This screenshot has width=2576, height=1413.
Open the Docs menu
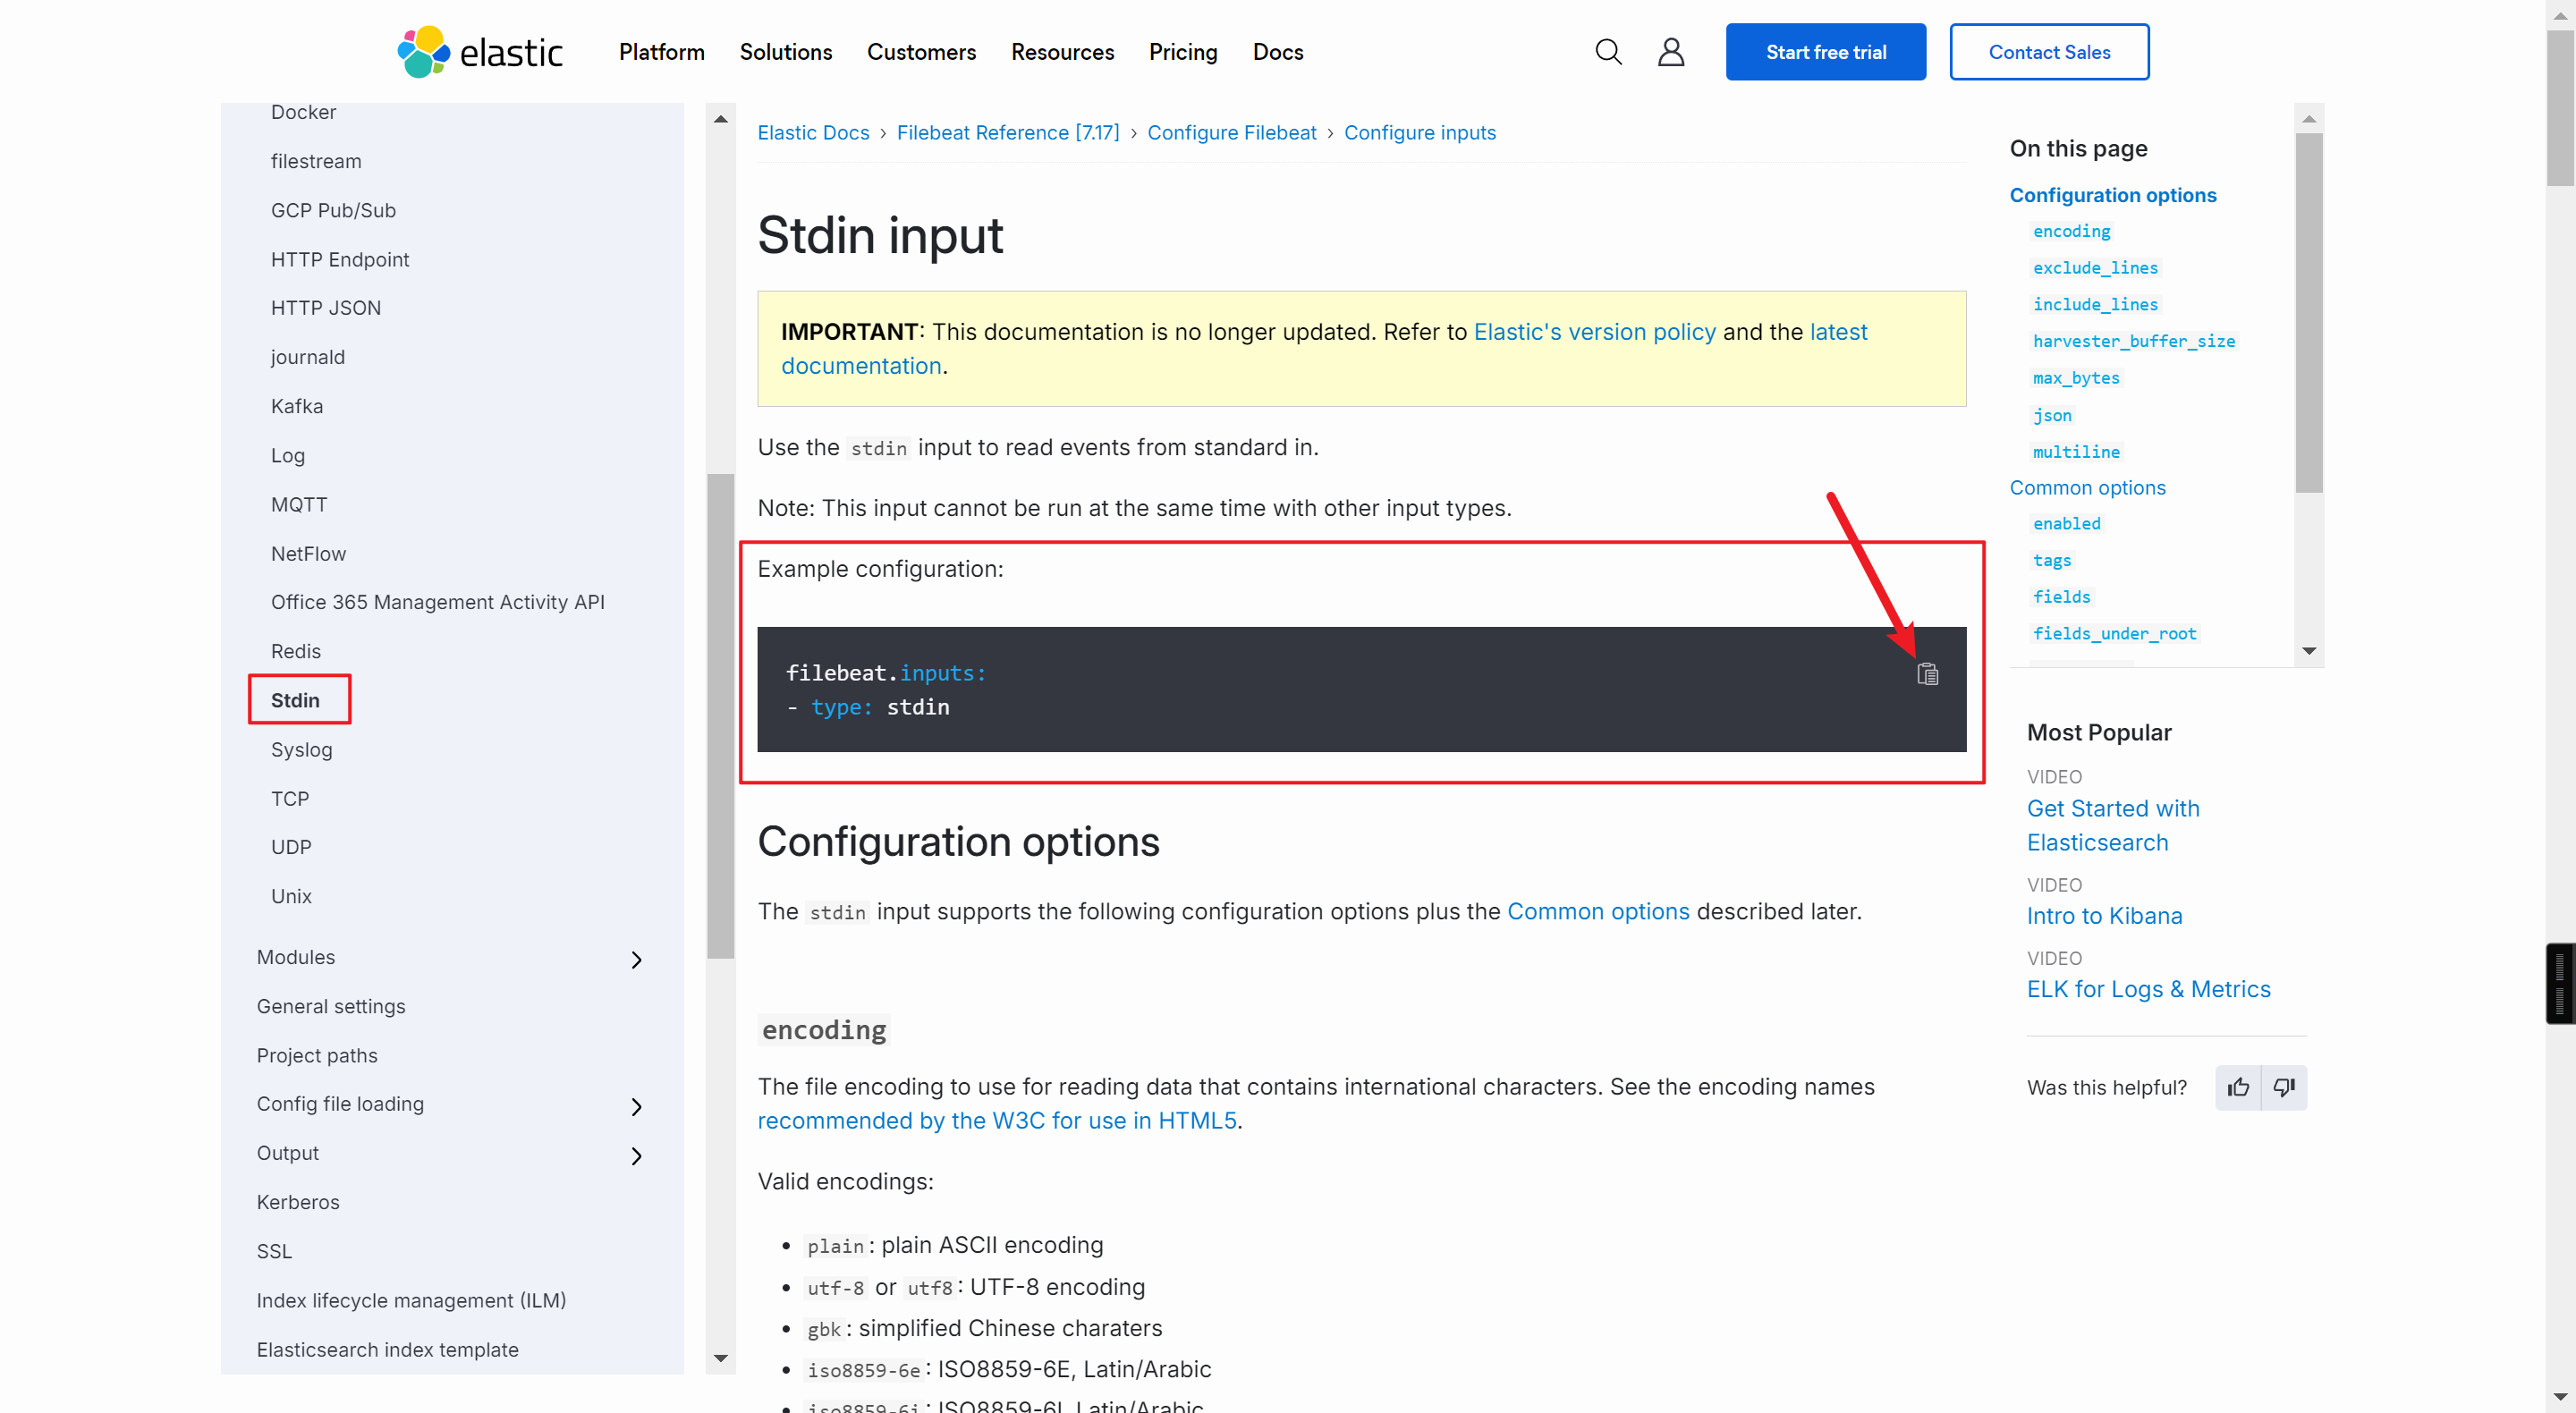click(1278, 52)
